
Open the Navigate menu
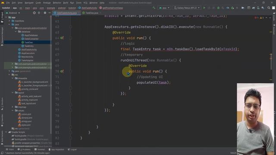click(x=29, y=3)
